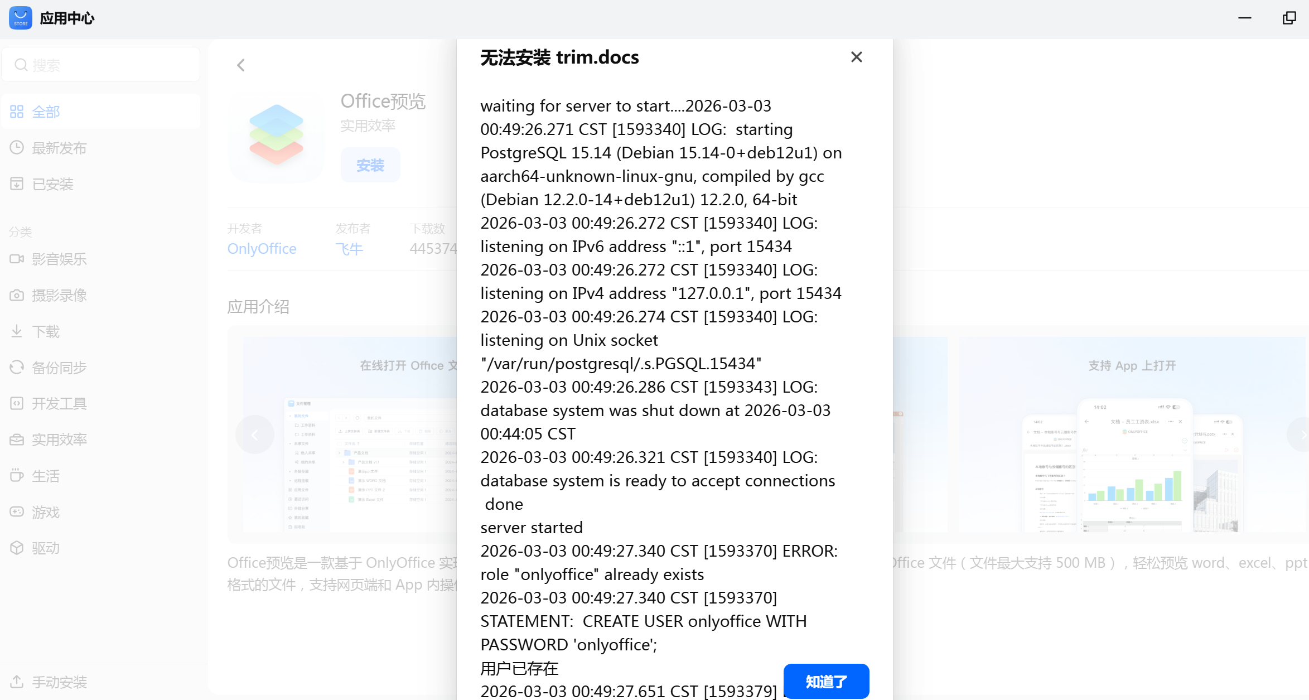Select the 全部 category in sidebar
Viewport: 1309px width, 700px height.
(46, 112)
